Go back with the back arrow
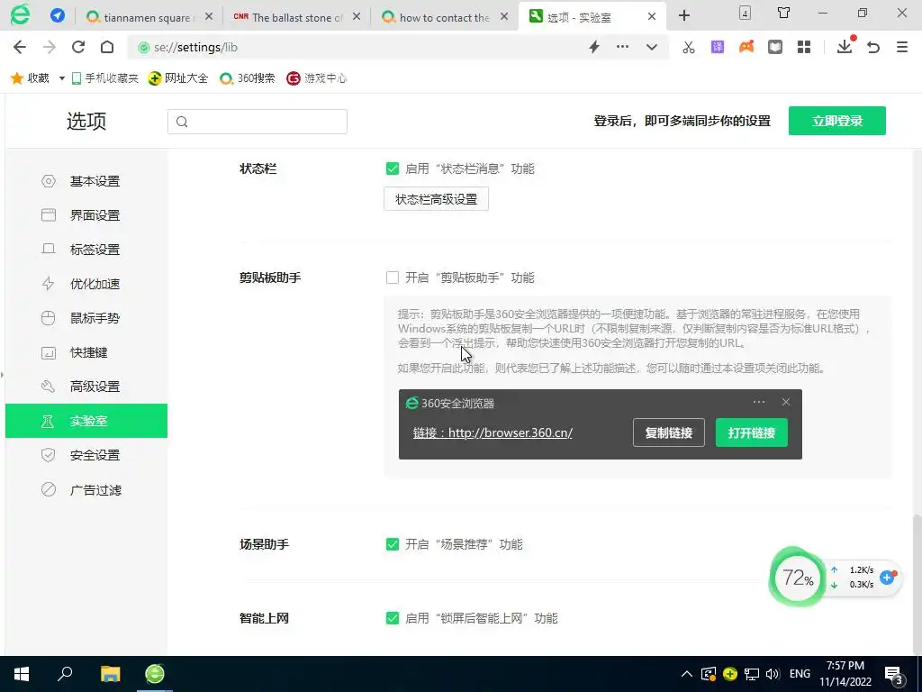Screen dimensions: 922x692 pyautogui.click(x=20, y=47)
